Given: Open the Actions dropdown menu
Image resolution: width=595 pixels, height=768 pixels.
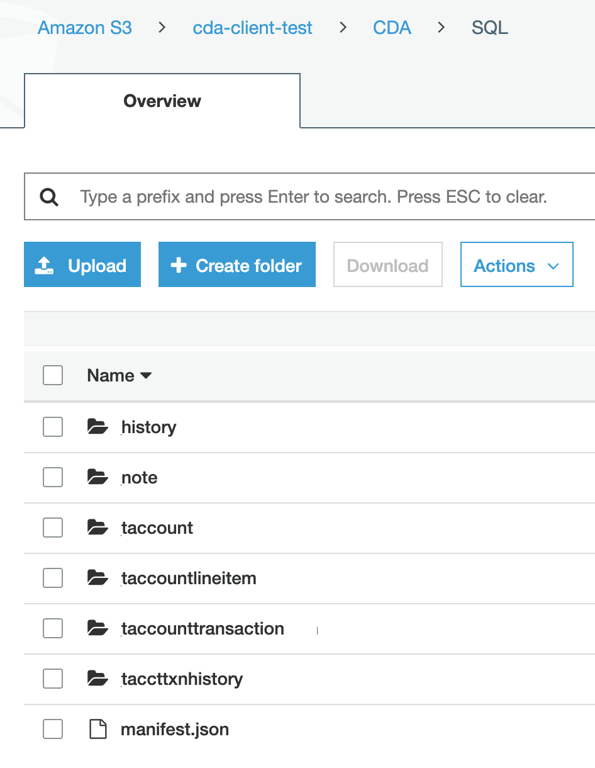Looking at the screenshot, I should click(516, 265).
